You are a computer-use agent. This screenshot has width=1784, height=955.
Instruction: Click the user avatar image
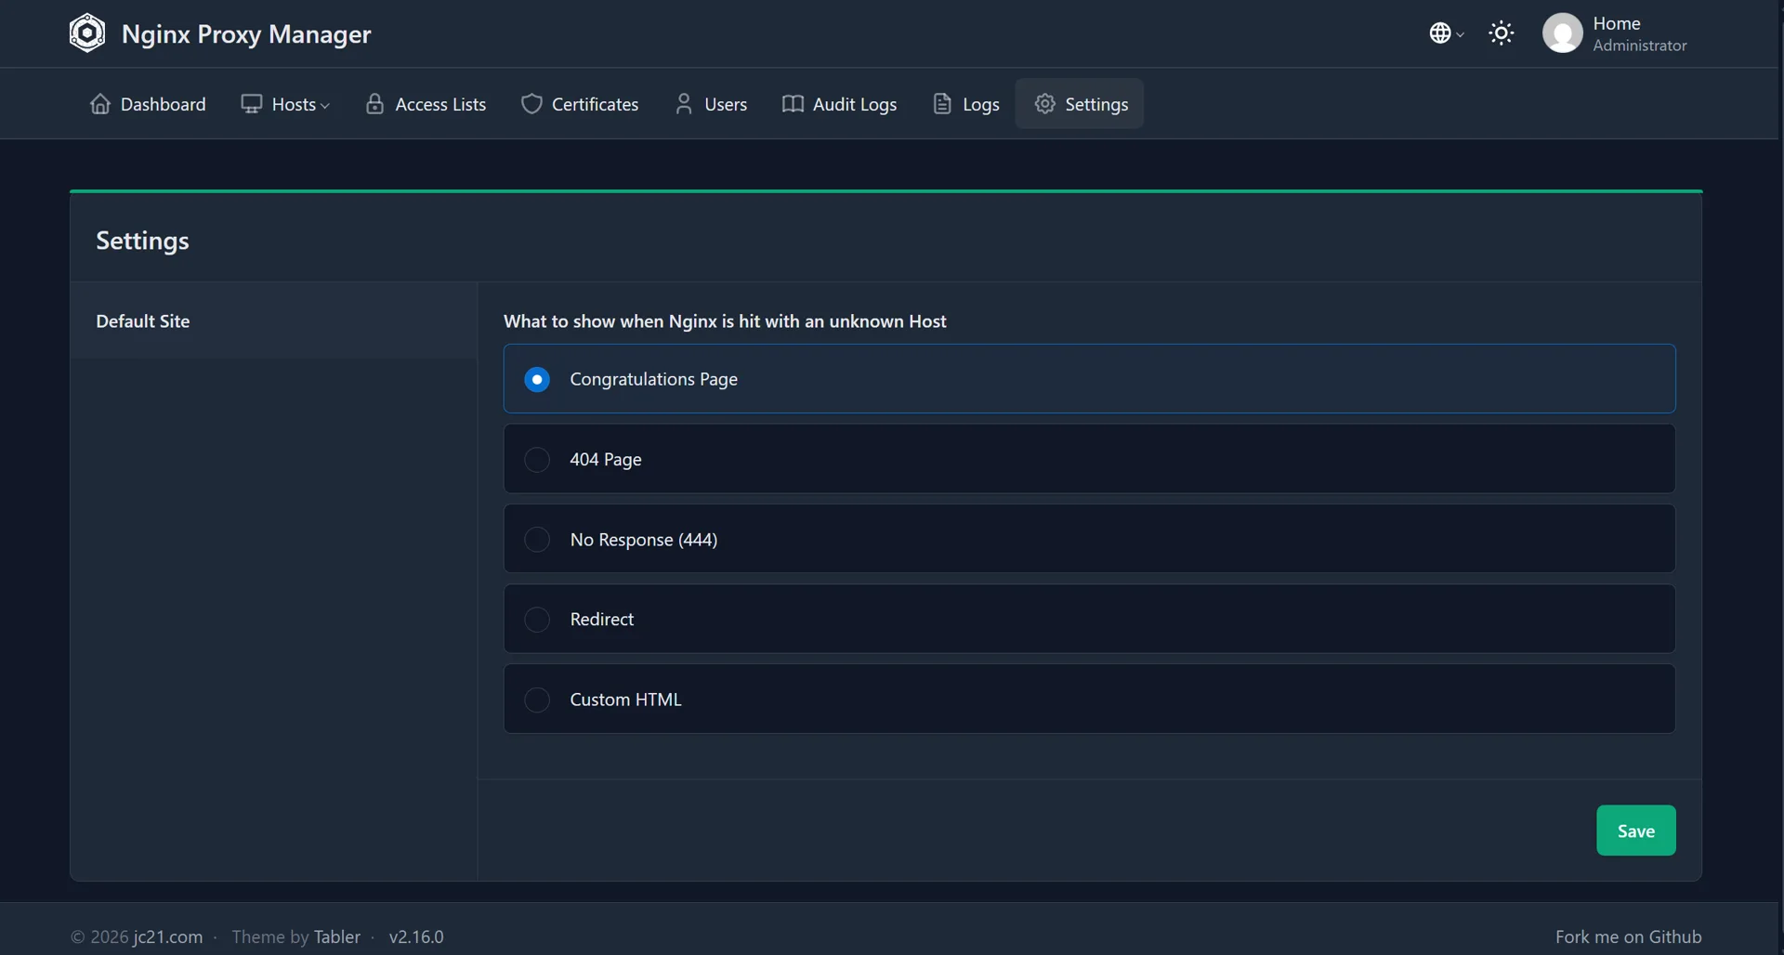click(1562, 33)
